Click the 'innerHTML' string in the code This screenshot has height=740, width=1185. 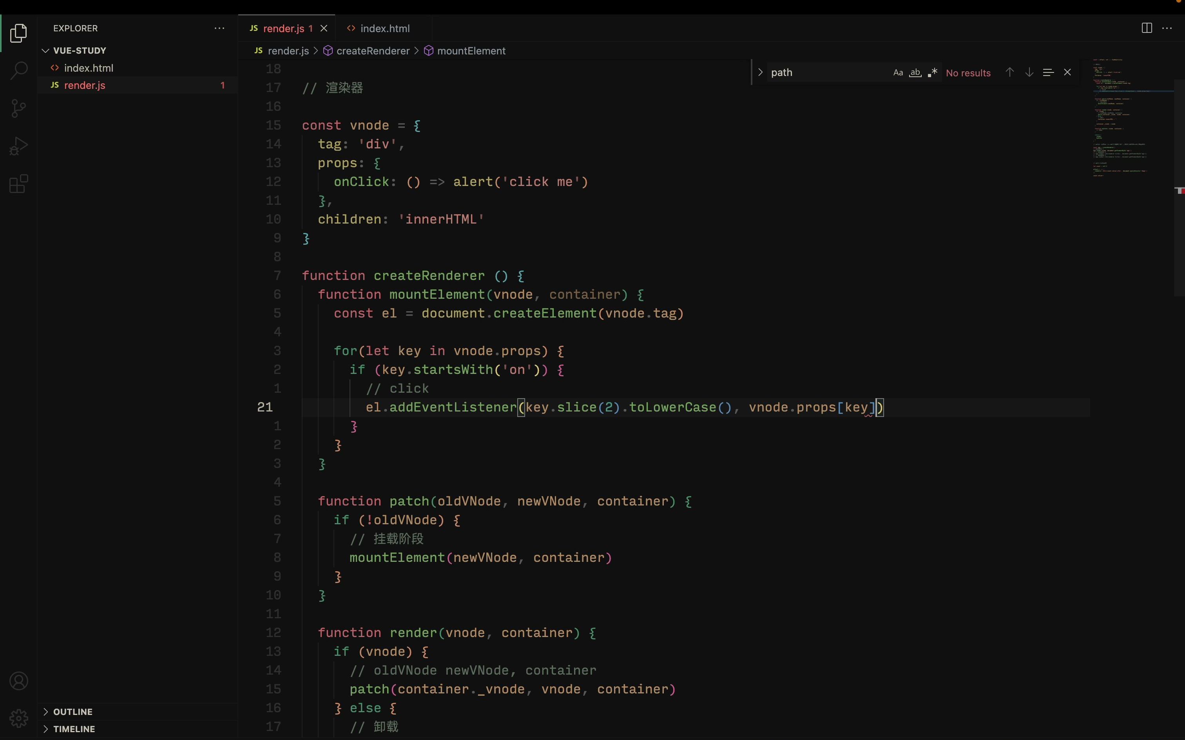pos(441,219)
